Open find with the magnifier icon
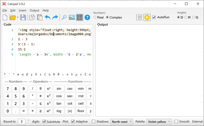 [x=64, y=17]
